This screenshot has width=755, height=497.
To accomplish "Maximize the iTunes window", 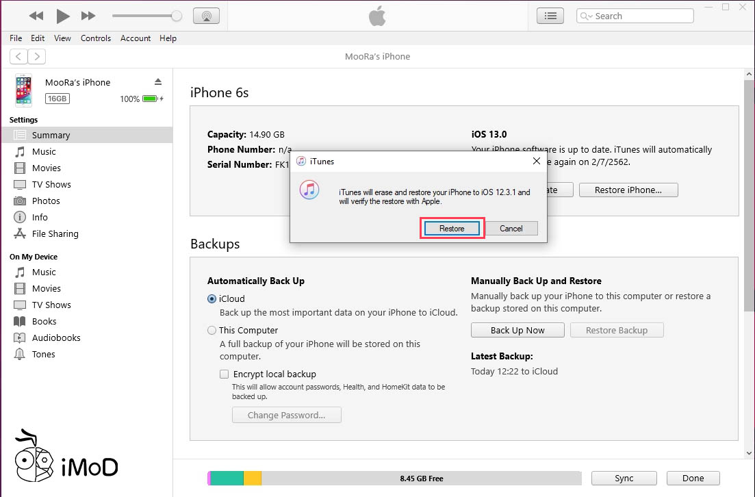I will (726, 7).
